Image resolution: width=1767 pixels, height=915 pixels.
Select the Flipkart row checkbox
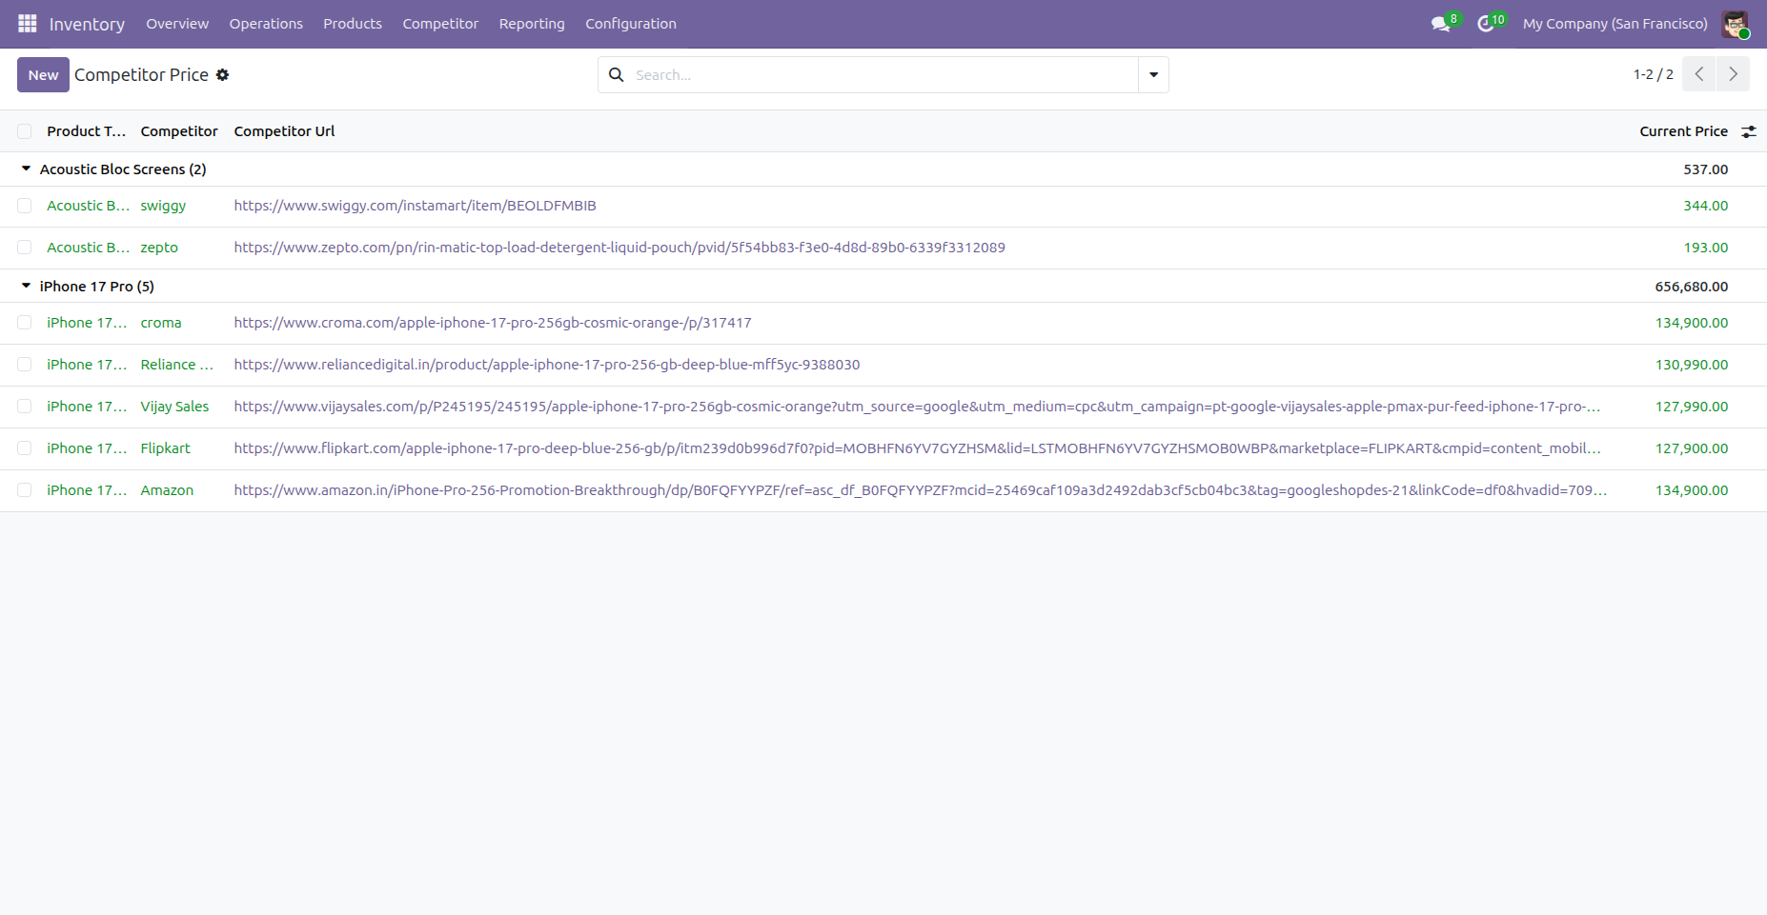tap(25, 448)
